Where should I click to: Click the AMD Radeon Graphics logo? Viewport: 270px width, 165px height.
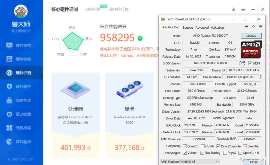(x=251, y=49)
